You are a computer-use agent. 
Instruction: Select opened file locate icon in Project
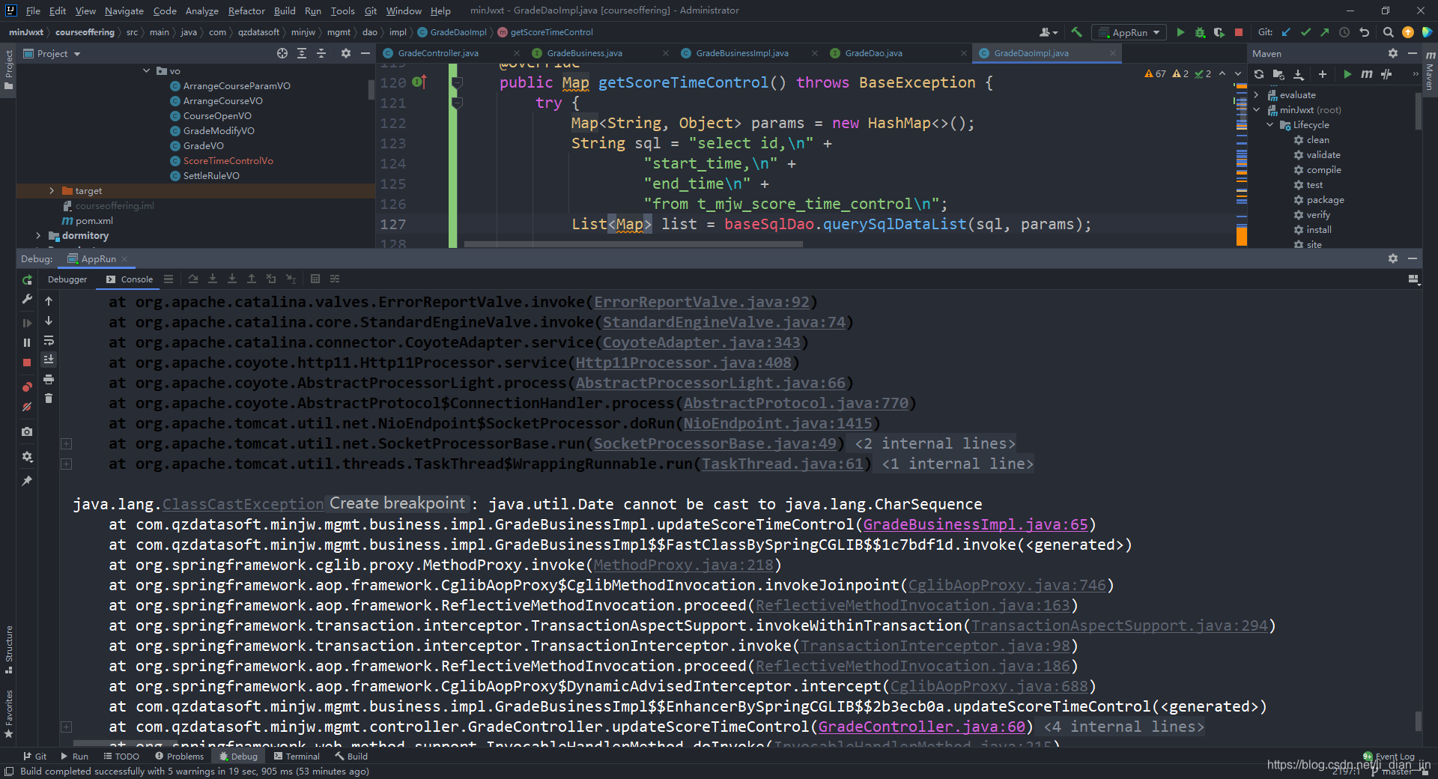pos(282,53)
